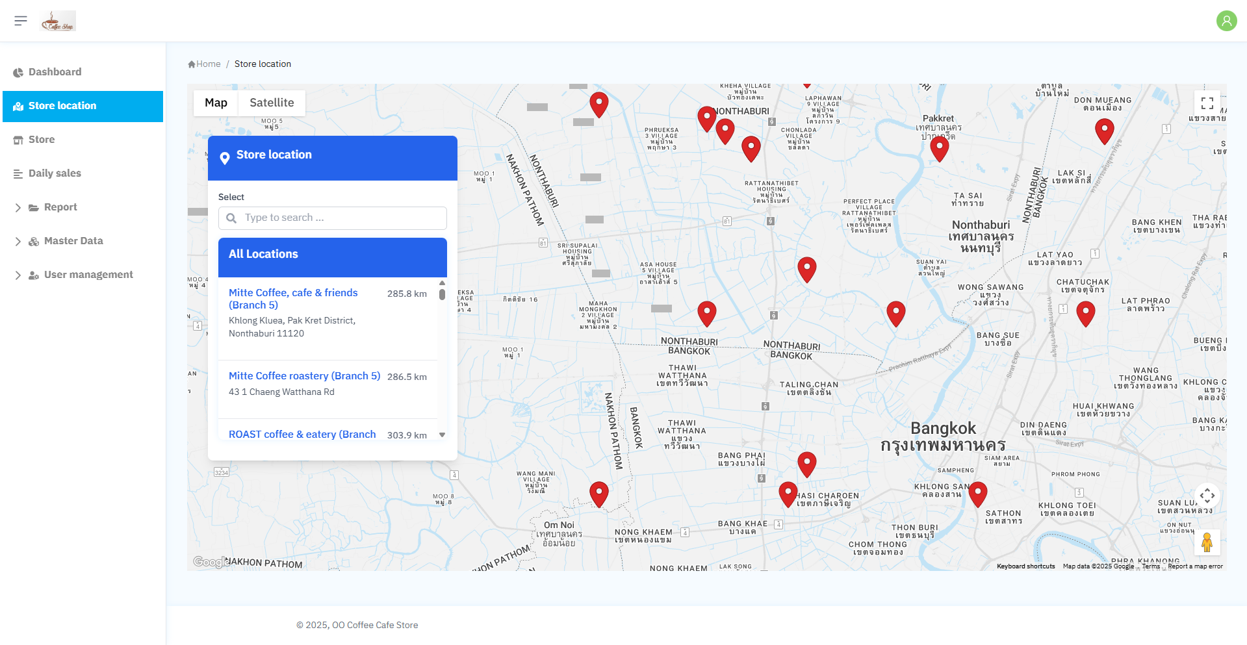Viewport: 1247px width, 645px height.
Task: Click the marker near Chonlada Village
Action: click(x=751, y=148)
